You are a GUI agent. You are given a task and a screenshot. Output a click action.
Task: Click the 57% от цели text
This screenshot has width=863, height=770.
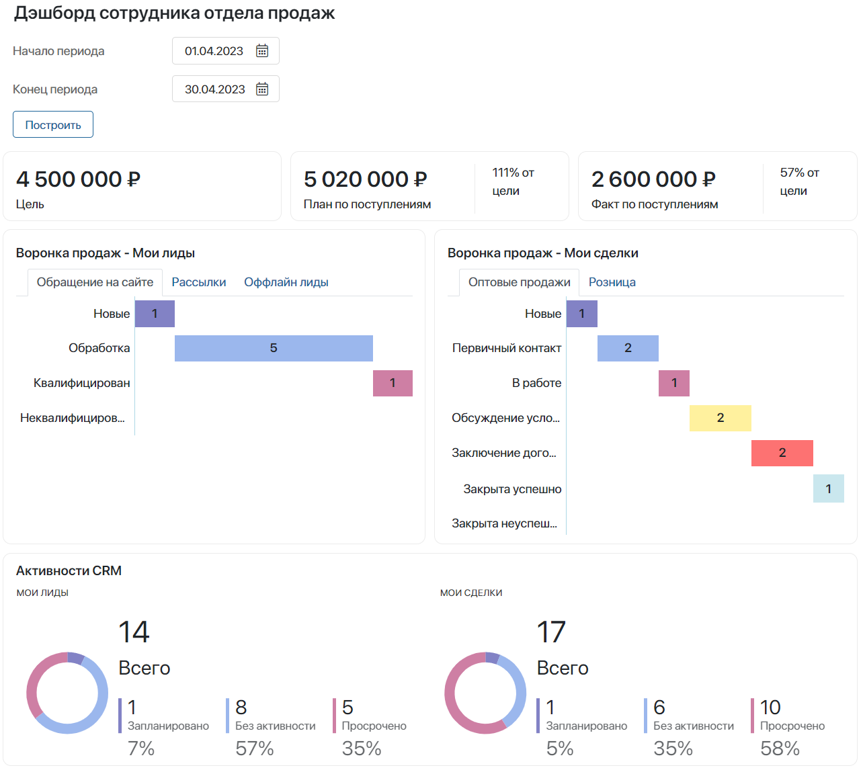click(x=800, y=181)
